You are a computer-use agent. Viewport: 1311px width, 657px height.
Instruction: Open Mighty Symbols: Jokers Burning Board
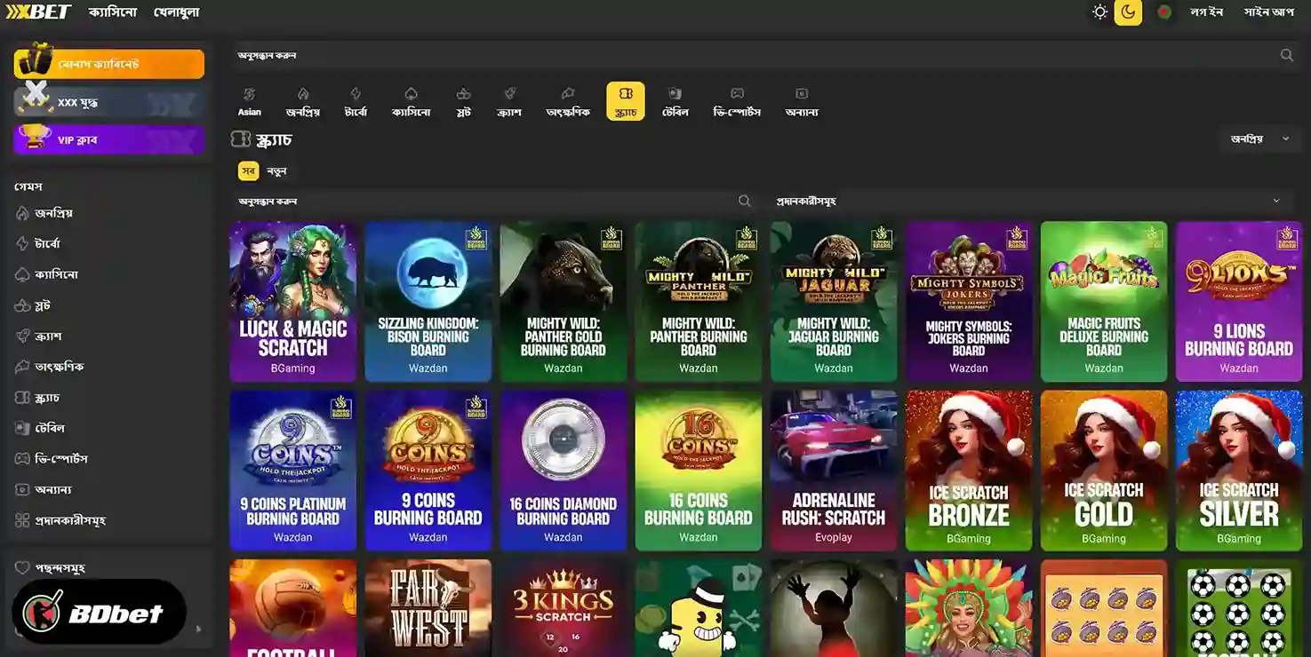(968, 301)
